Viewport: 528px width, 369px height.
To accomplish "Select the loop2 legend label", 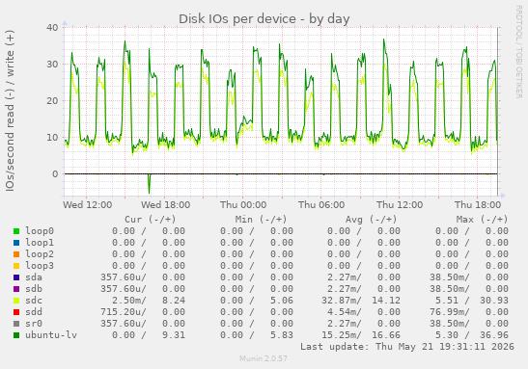I will (x=40, y=254).
